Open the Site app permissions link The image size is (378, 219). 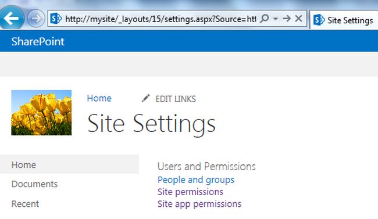click(x=199, y=204)
